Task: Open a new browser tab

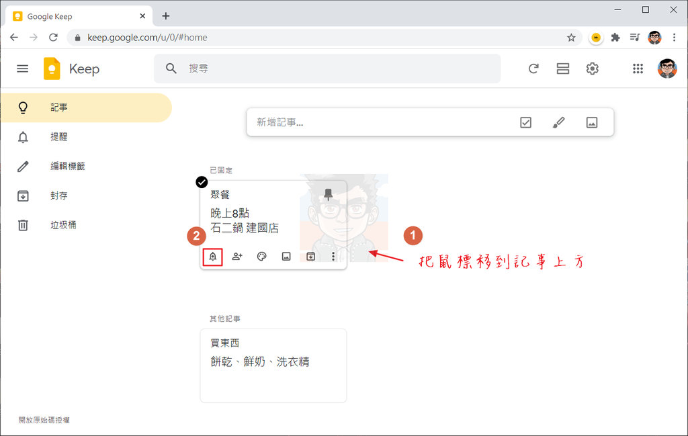Action: 165,16
